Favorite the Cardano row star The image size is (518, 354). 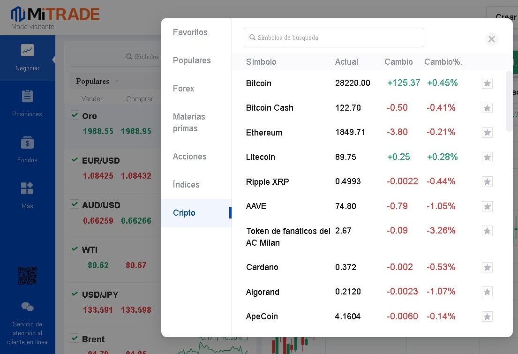[487, 268]
